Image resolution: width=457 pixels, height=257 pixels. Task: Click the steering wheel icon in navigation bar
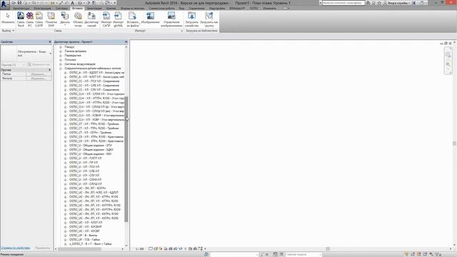click(448, 54)
